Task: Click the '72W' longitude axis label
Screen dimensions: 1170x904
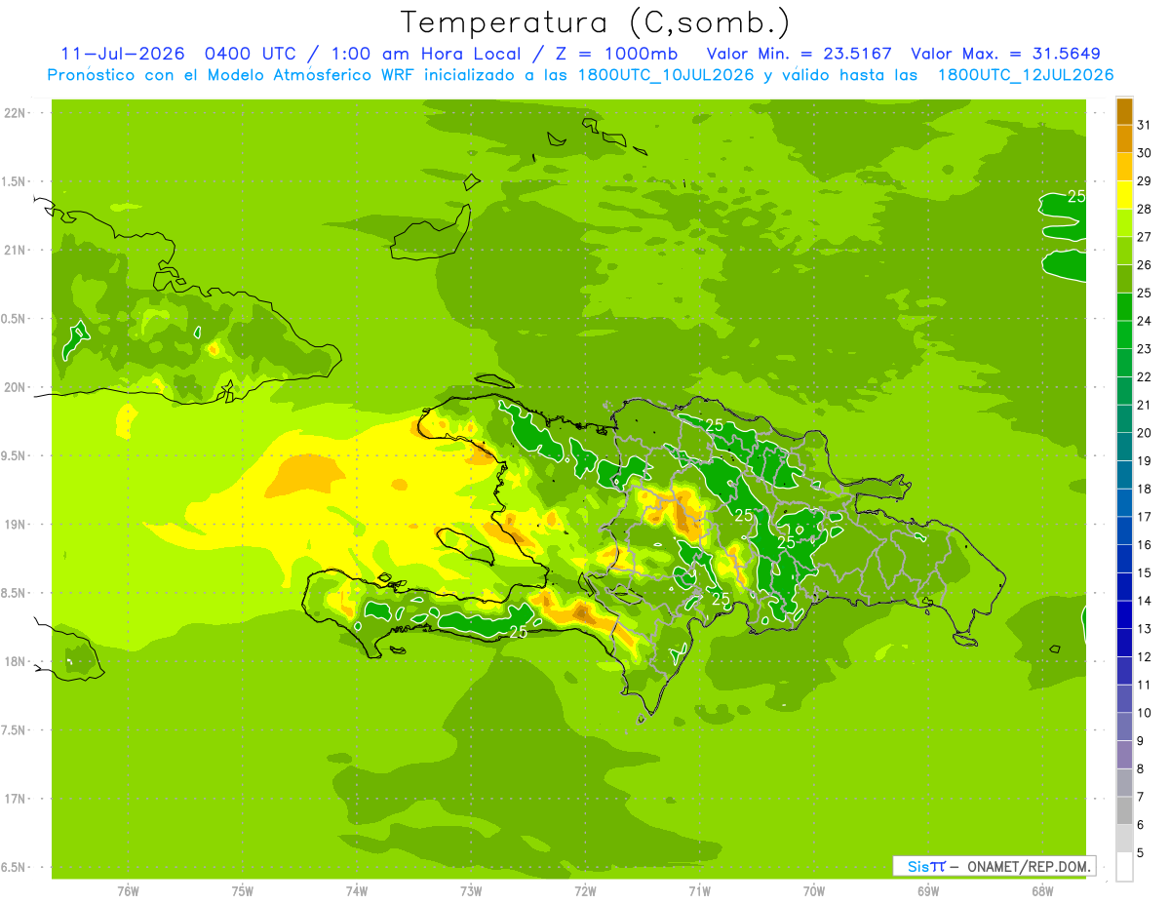Action: [x=585, y=891]
